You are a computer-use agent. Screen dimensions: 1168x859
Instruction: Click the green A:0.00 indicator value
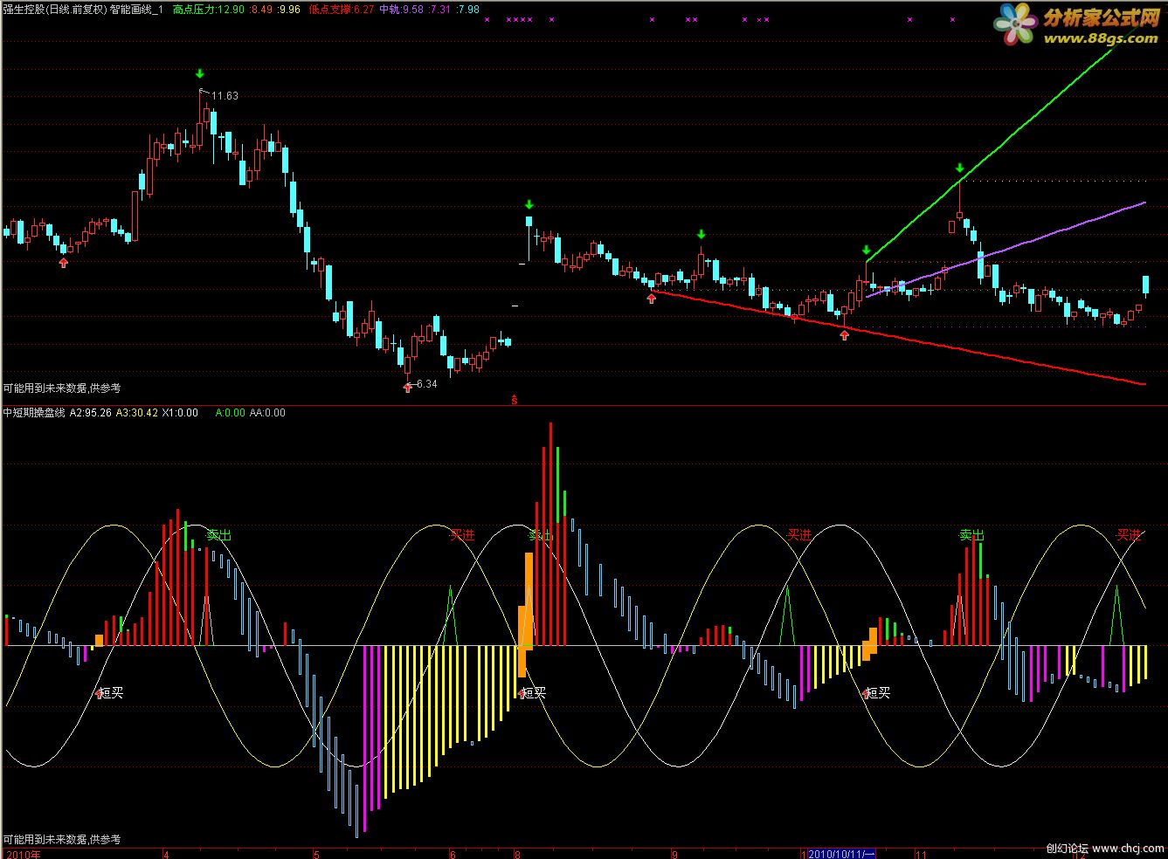[231, 413]
